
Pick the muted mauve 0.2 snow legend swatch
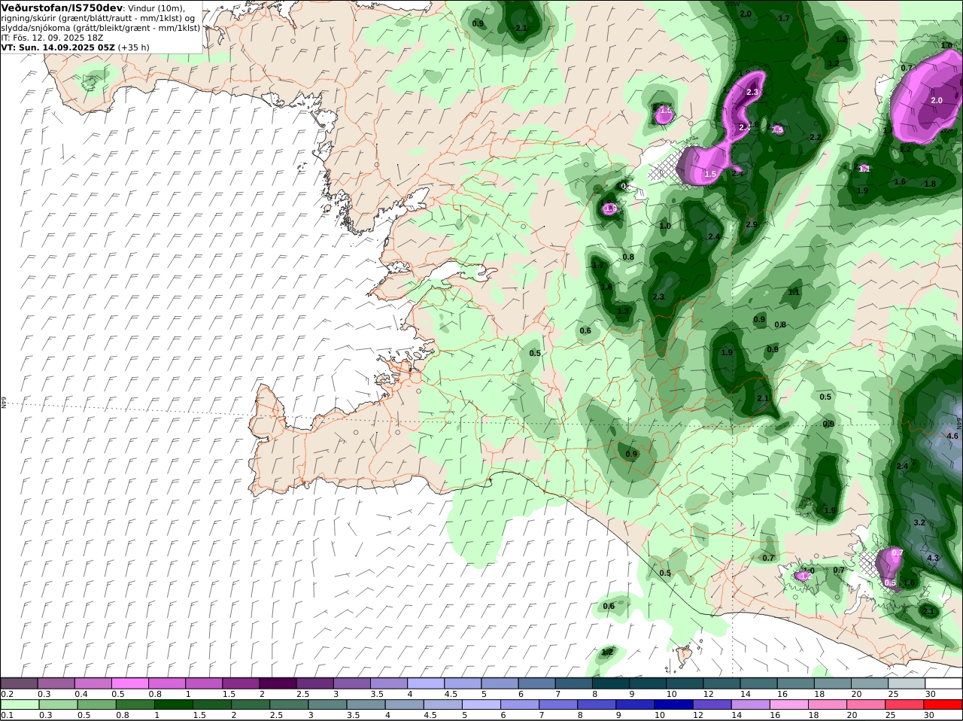click(20, 683)
